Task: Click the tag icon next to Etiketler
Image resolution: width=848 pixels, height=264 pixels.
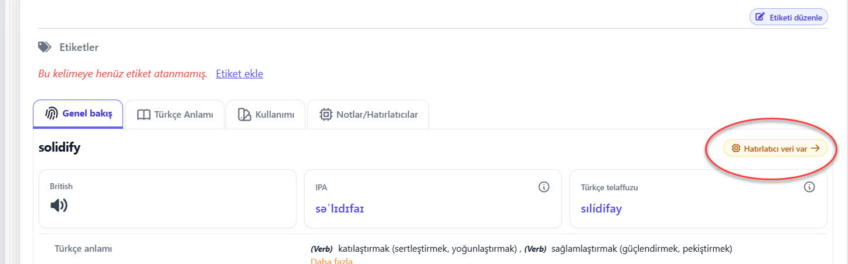Action: 44,47
